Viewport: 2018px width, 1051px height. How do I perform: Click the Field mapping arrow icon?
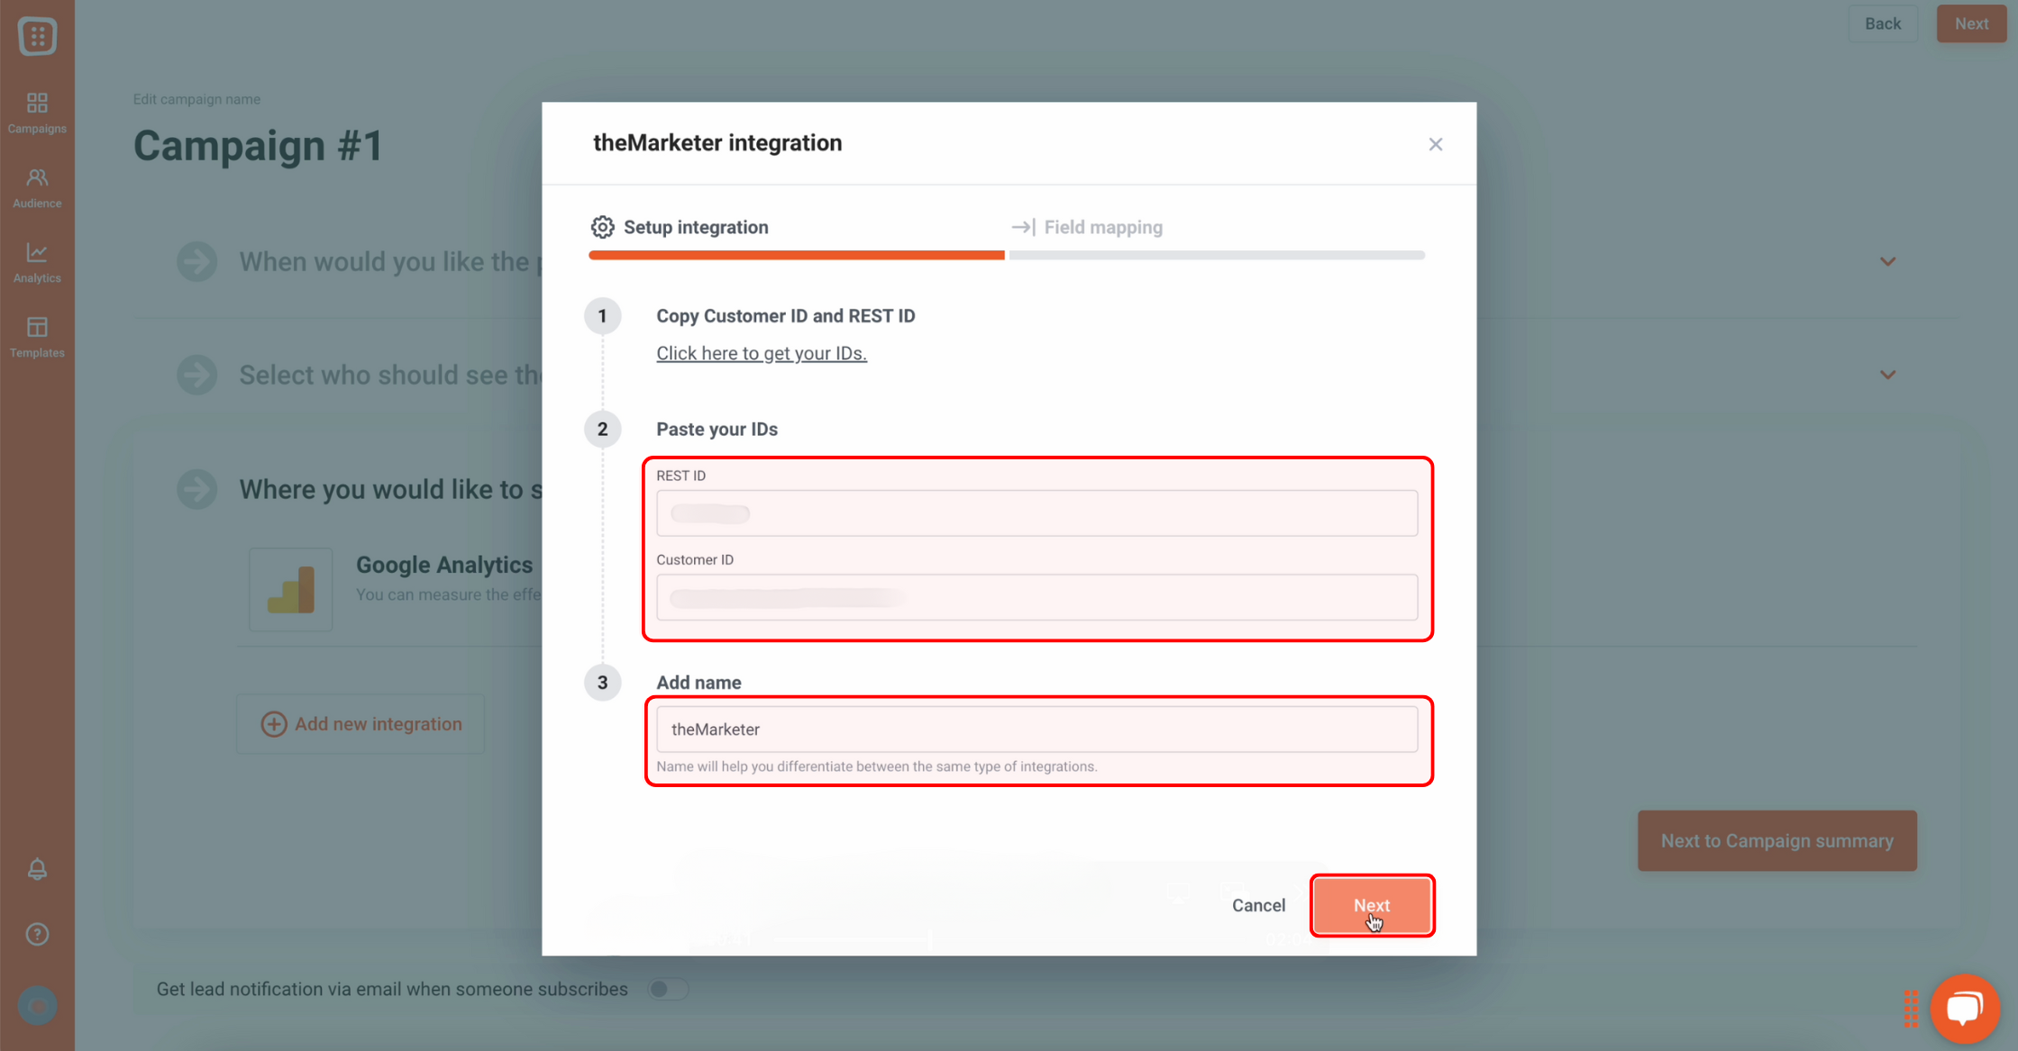(x=1023, y=227)
